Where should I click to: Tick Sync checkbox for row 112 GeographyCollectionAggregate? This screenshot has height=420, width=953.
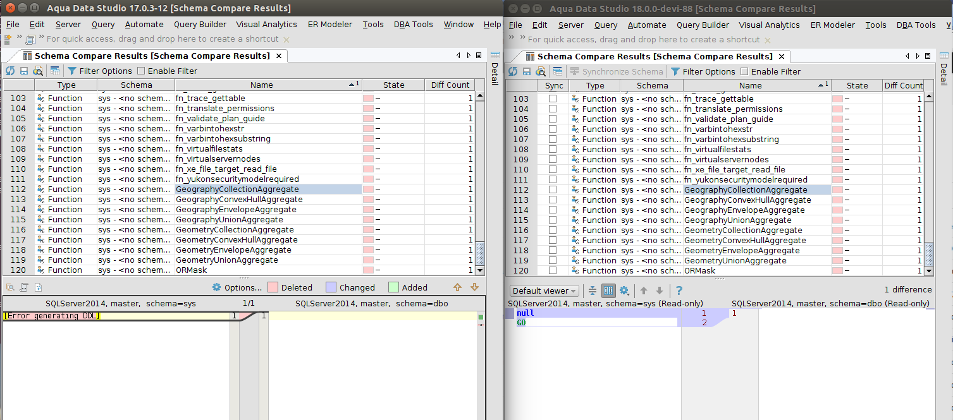(553, 189)
